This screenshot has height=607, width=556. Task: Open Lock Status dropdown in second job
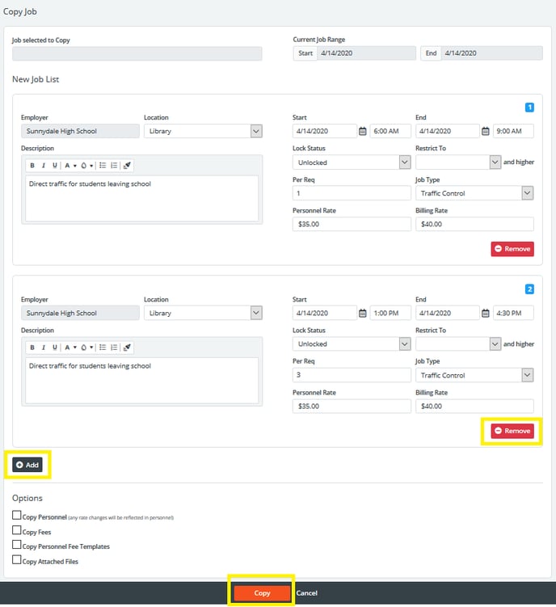click(405, 344)
